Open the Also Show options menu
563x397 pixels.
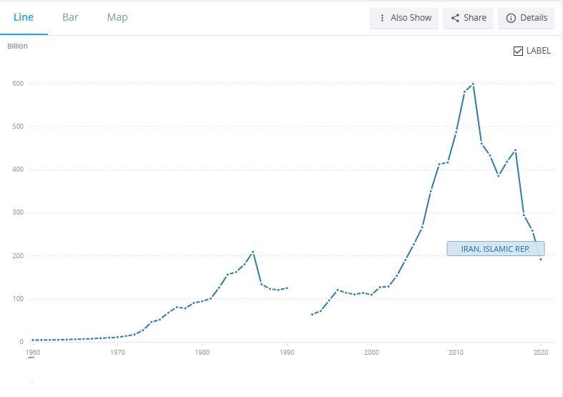(403, 18)
